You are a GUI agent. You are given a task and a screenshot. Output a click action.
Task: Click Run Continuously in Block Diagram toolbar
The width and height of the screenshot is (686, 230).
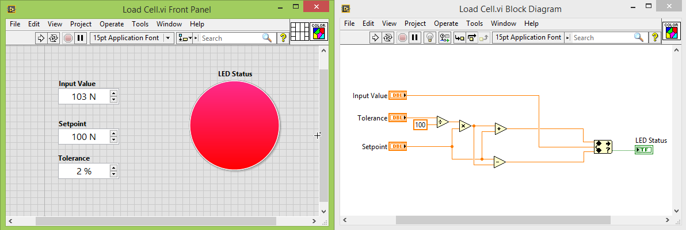pos(387,37)
